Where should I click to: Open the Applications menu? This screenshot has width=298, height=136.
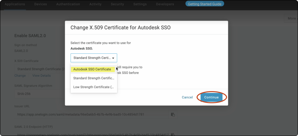(15, 4)
